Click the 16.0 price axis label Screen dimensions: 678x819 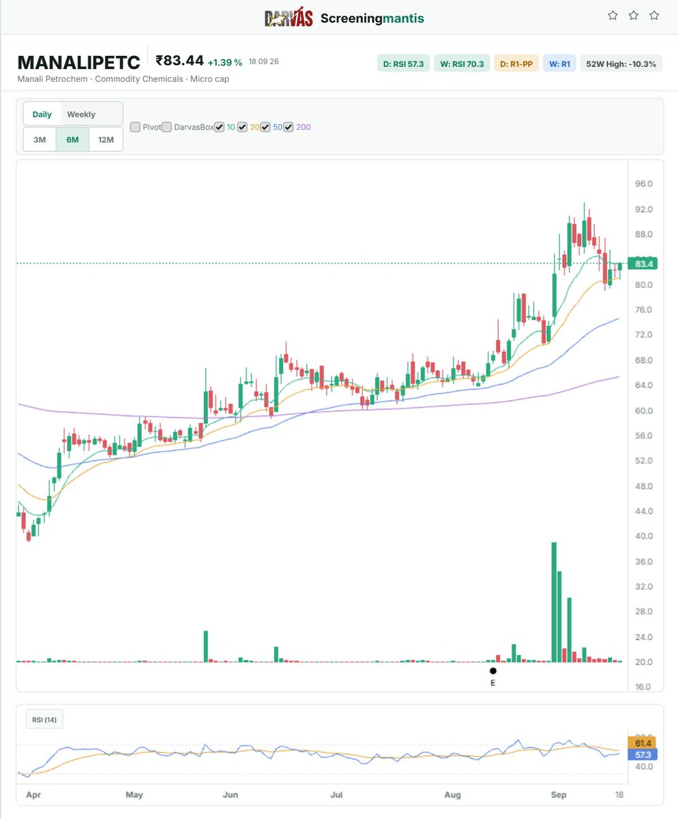(645, 688)
